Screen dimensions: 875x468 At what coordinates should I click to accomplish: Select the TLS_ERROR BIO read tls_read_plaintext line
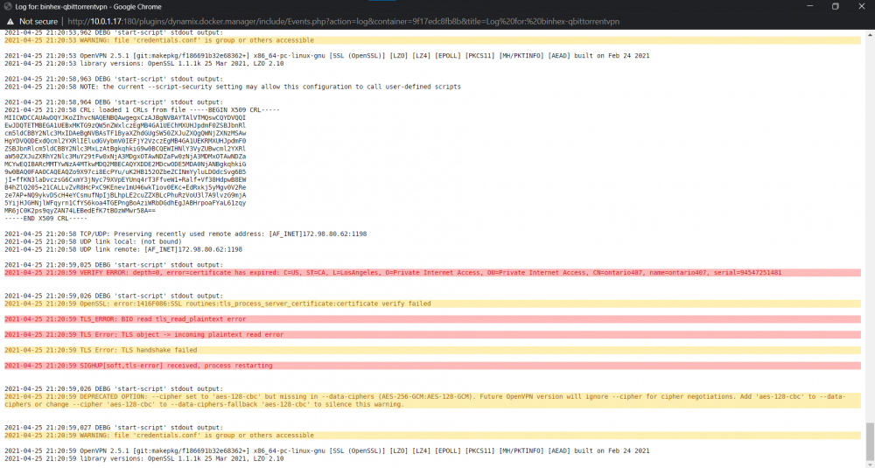pos(432,319)
